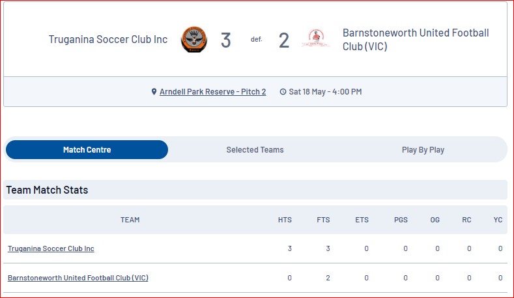Open the Selected Teams tab
This screenshot has height=298, width=514.
tap(255, 150)
